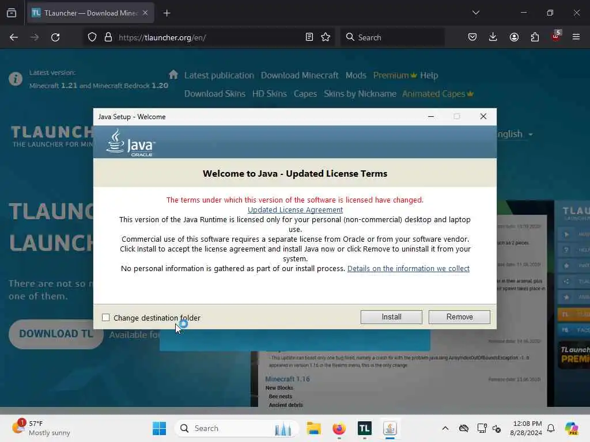590x442 pixels.
Task: Click the TLauncher home icon
Action: pos(173,74)
